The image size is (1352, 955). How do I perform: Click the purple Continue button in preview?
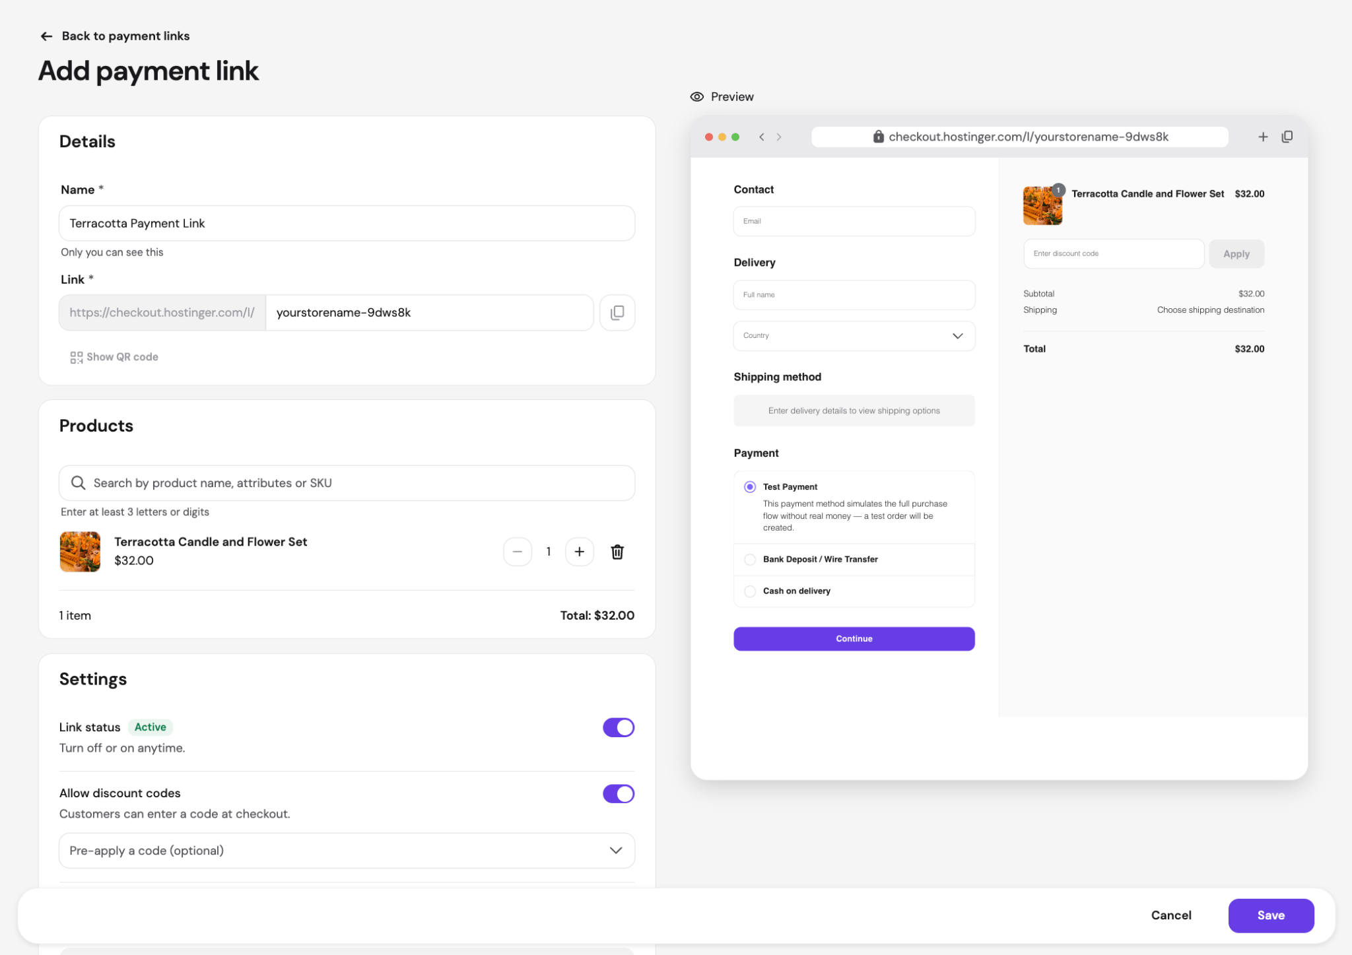[x=854, y=639]
